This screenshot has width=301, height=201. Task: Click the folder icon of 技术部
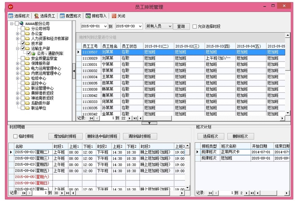(27, 43)
